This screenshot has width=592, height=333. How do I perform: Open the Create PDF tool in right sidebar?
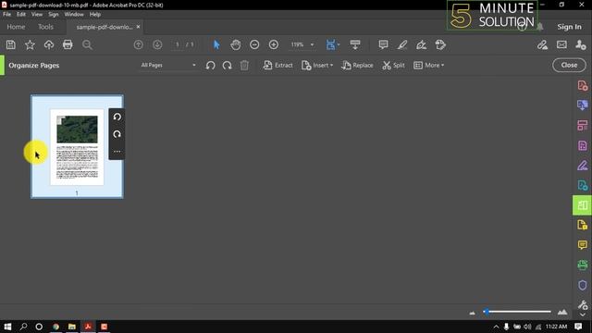tap(583, 86)
